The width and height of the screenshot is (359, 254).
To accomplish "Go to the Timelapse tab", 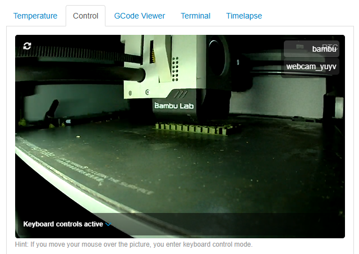I will click(244, 16).
